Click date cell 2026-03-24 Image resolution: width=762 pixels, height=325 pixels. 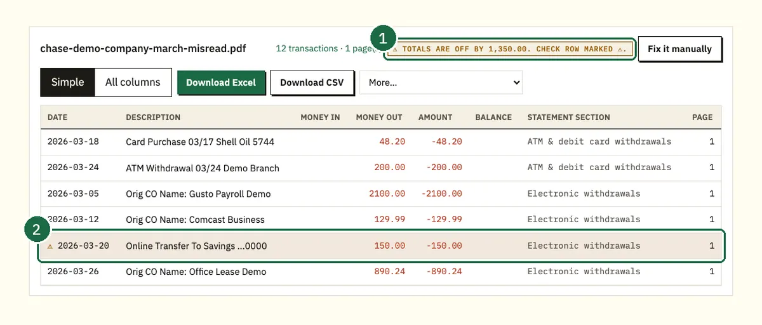coord(73,168)
